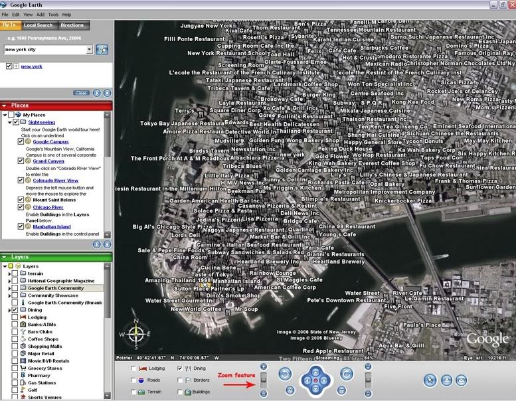Enable the Banks/ATMs layer checkbox
The width and height of the screenshot is (516, 401).
pos(15,325)
